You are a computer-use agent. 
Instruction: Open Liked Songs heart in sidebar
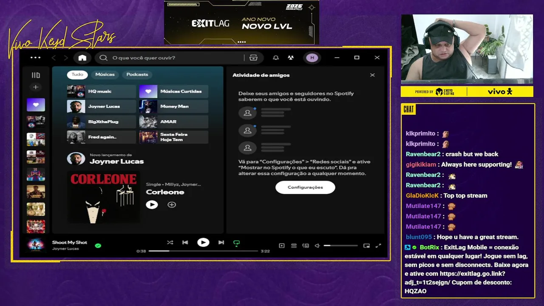coord(36,105)
